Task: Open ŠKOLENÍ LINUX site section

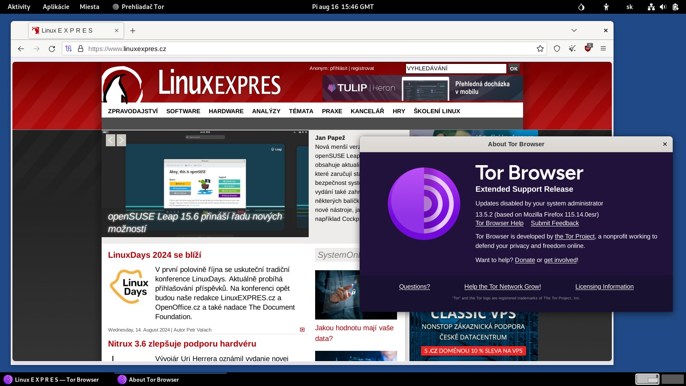Action: click(437, 111)
